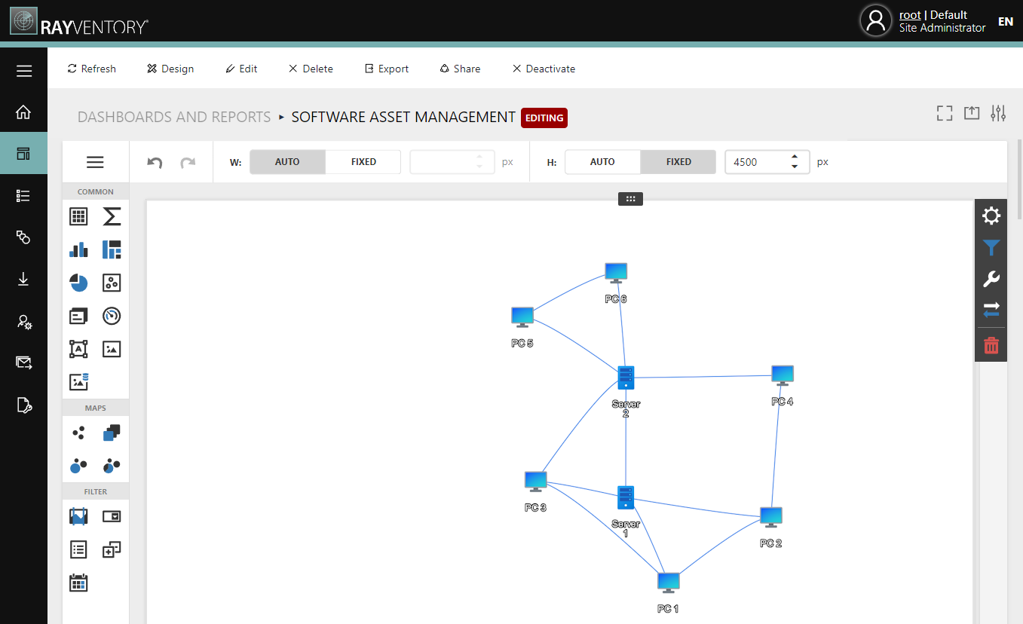Toggle fullscreen mode for the dashboard
Screen dimensions: 1023x624
944,112
